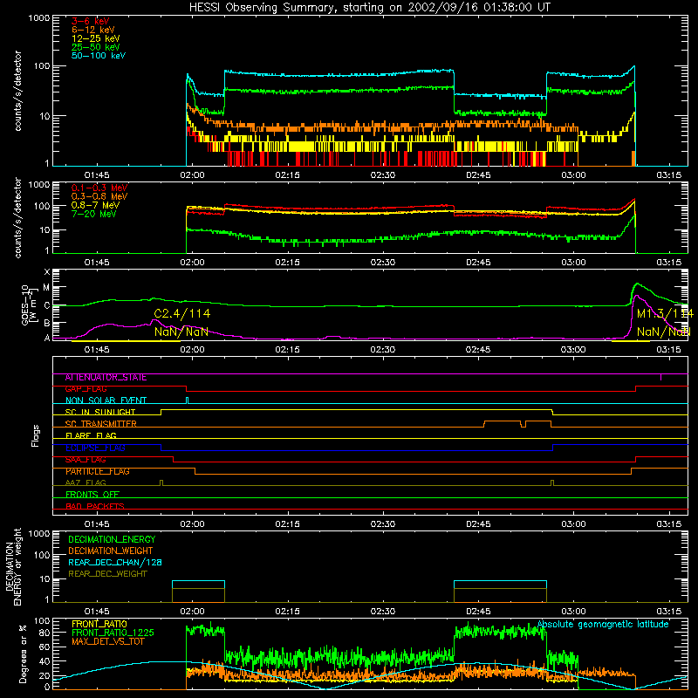Click counts/s/detector label of top panel
698x698 pixels.
point(18,91)
